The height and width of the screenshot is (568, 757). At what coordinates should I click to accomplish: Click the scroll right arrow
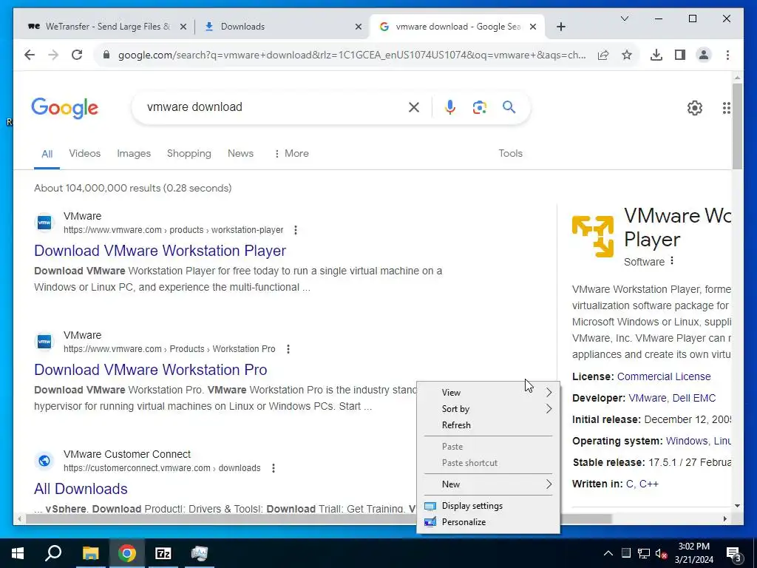724,518
